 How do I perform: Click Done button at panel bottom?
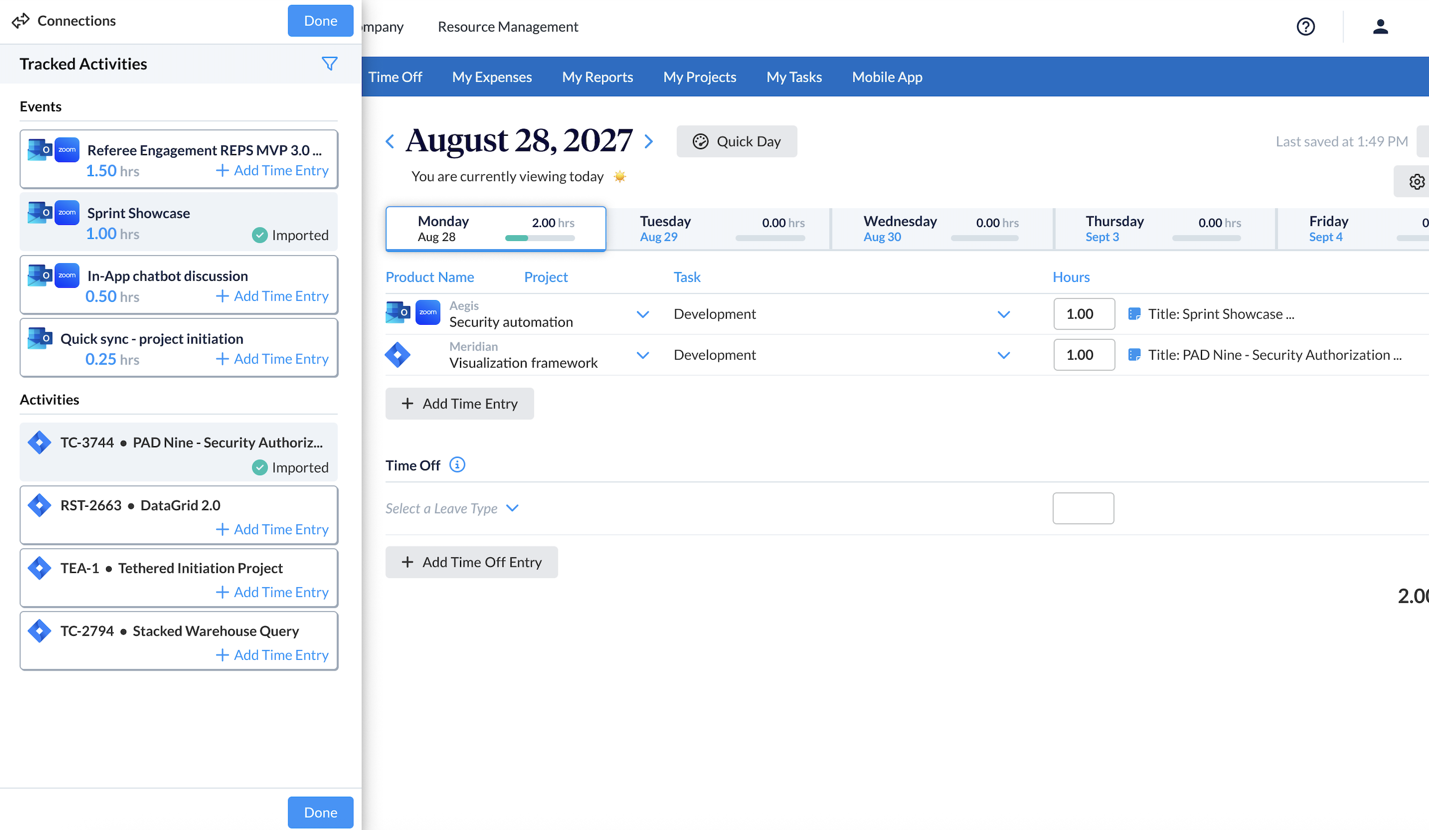[x=320, y=812]
